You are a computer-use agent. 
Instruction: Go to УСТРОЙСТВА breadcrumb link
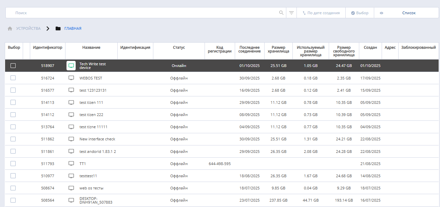pyautogui.click(x=28, y=28)
